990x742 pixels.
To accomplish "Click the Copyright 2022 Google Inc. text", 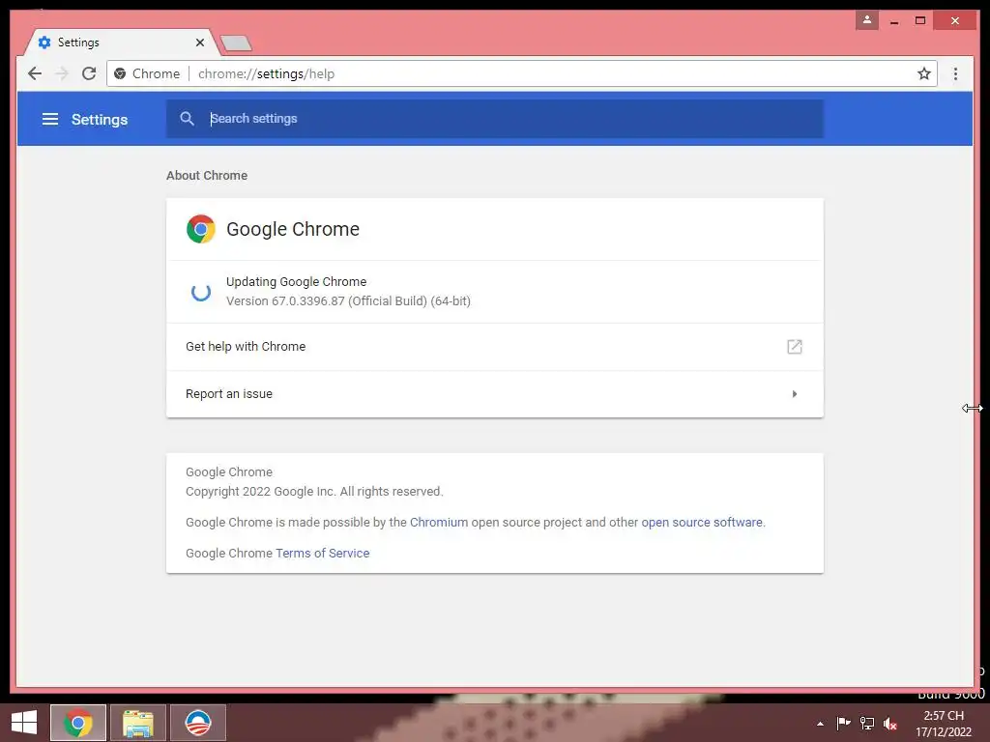I will click(x=314, y=492).
